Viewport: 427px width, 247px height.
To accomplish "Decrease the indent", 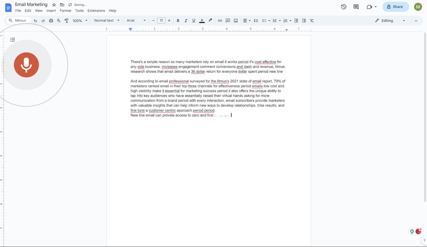I will pyautogui.click(x=296, y=21).
